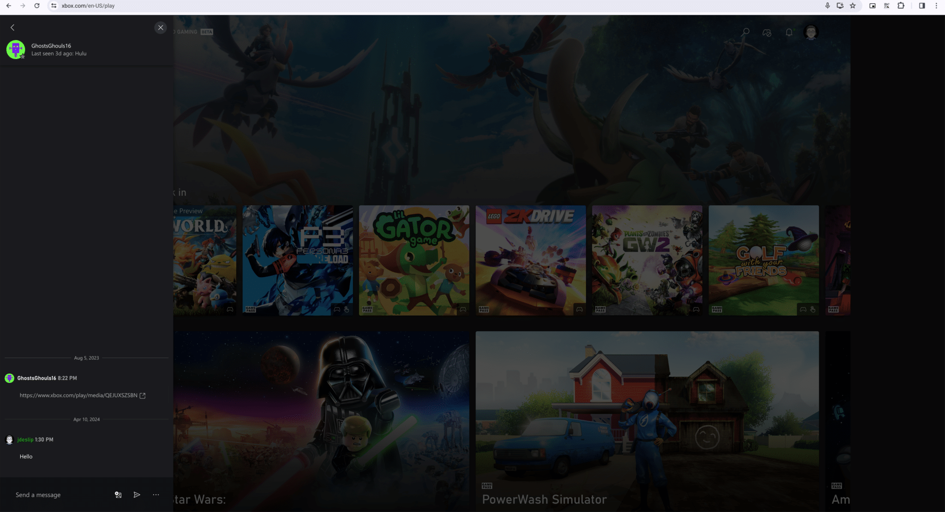Click jdeslip's avatar beside the Hello message

coord(9,439)
